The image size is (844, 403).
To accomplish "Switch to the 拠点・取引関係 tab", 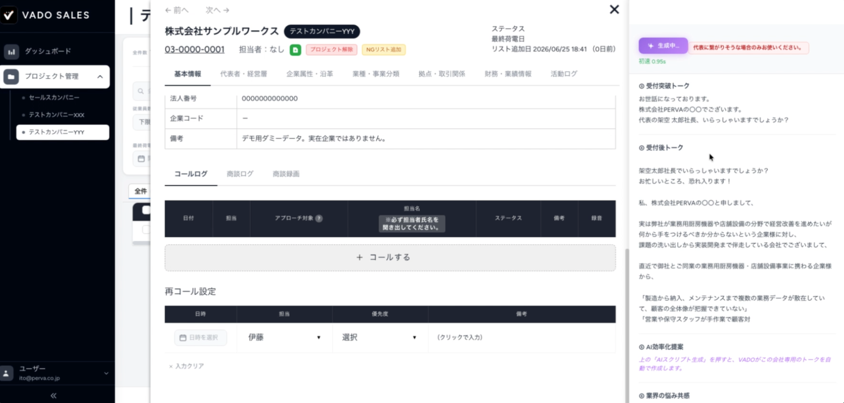I will pyautogui.click(x=441, y=74).
